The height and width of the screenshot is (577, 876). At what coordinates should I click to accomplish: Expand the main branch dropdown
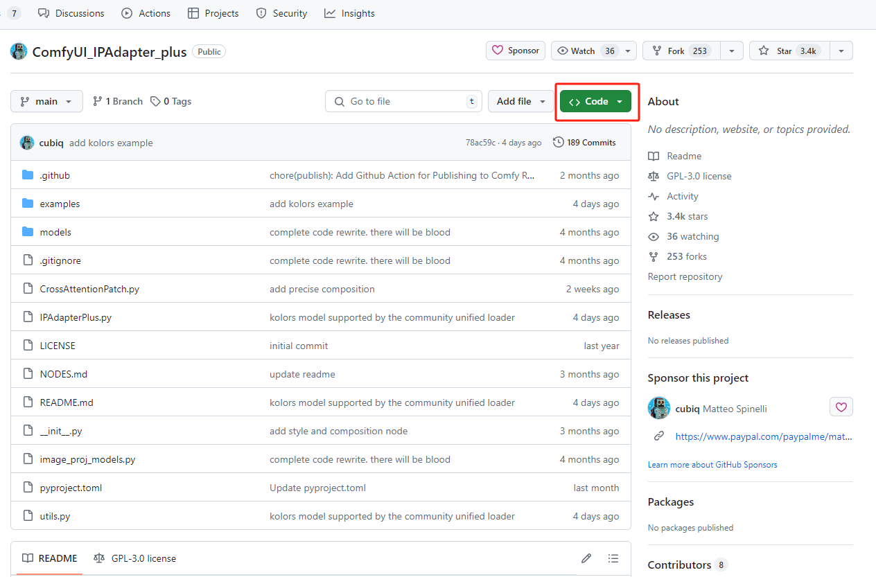click(46, 101)
